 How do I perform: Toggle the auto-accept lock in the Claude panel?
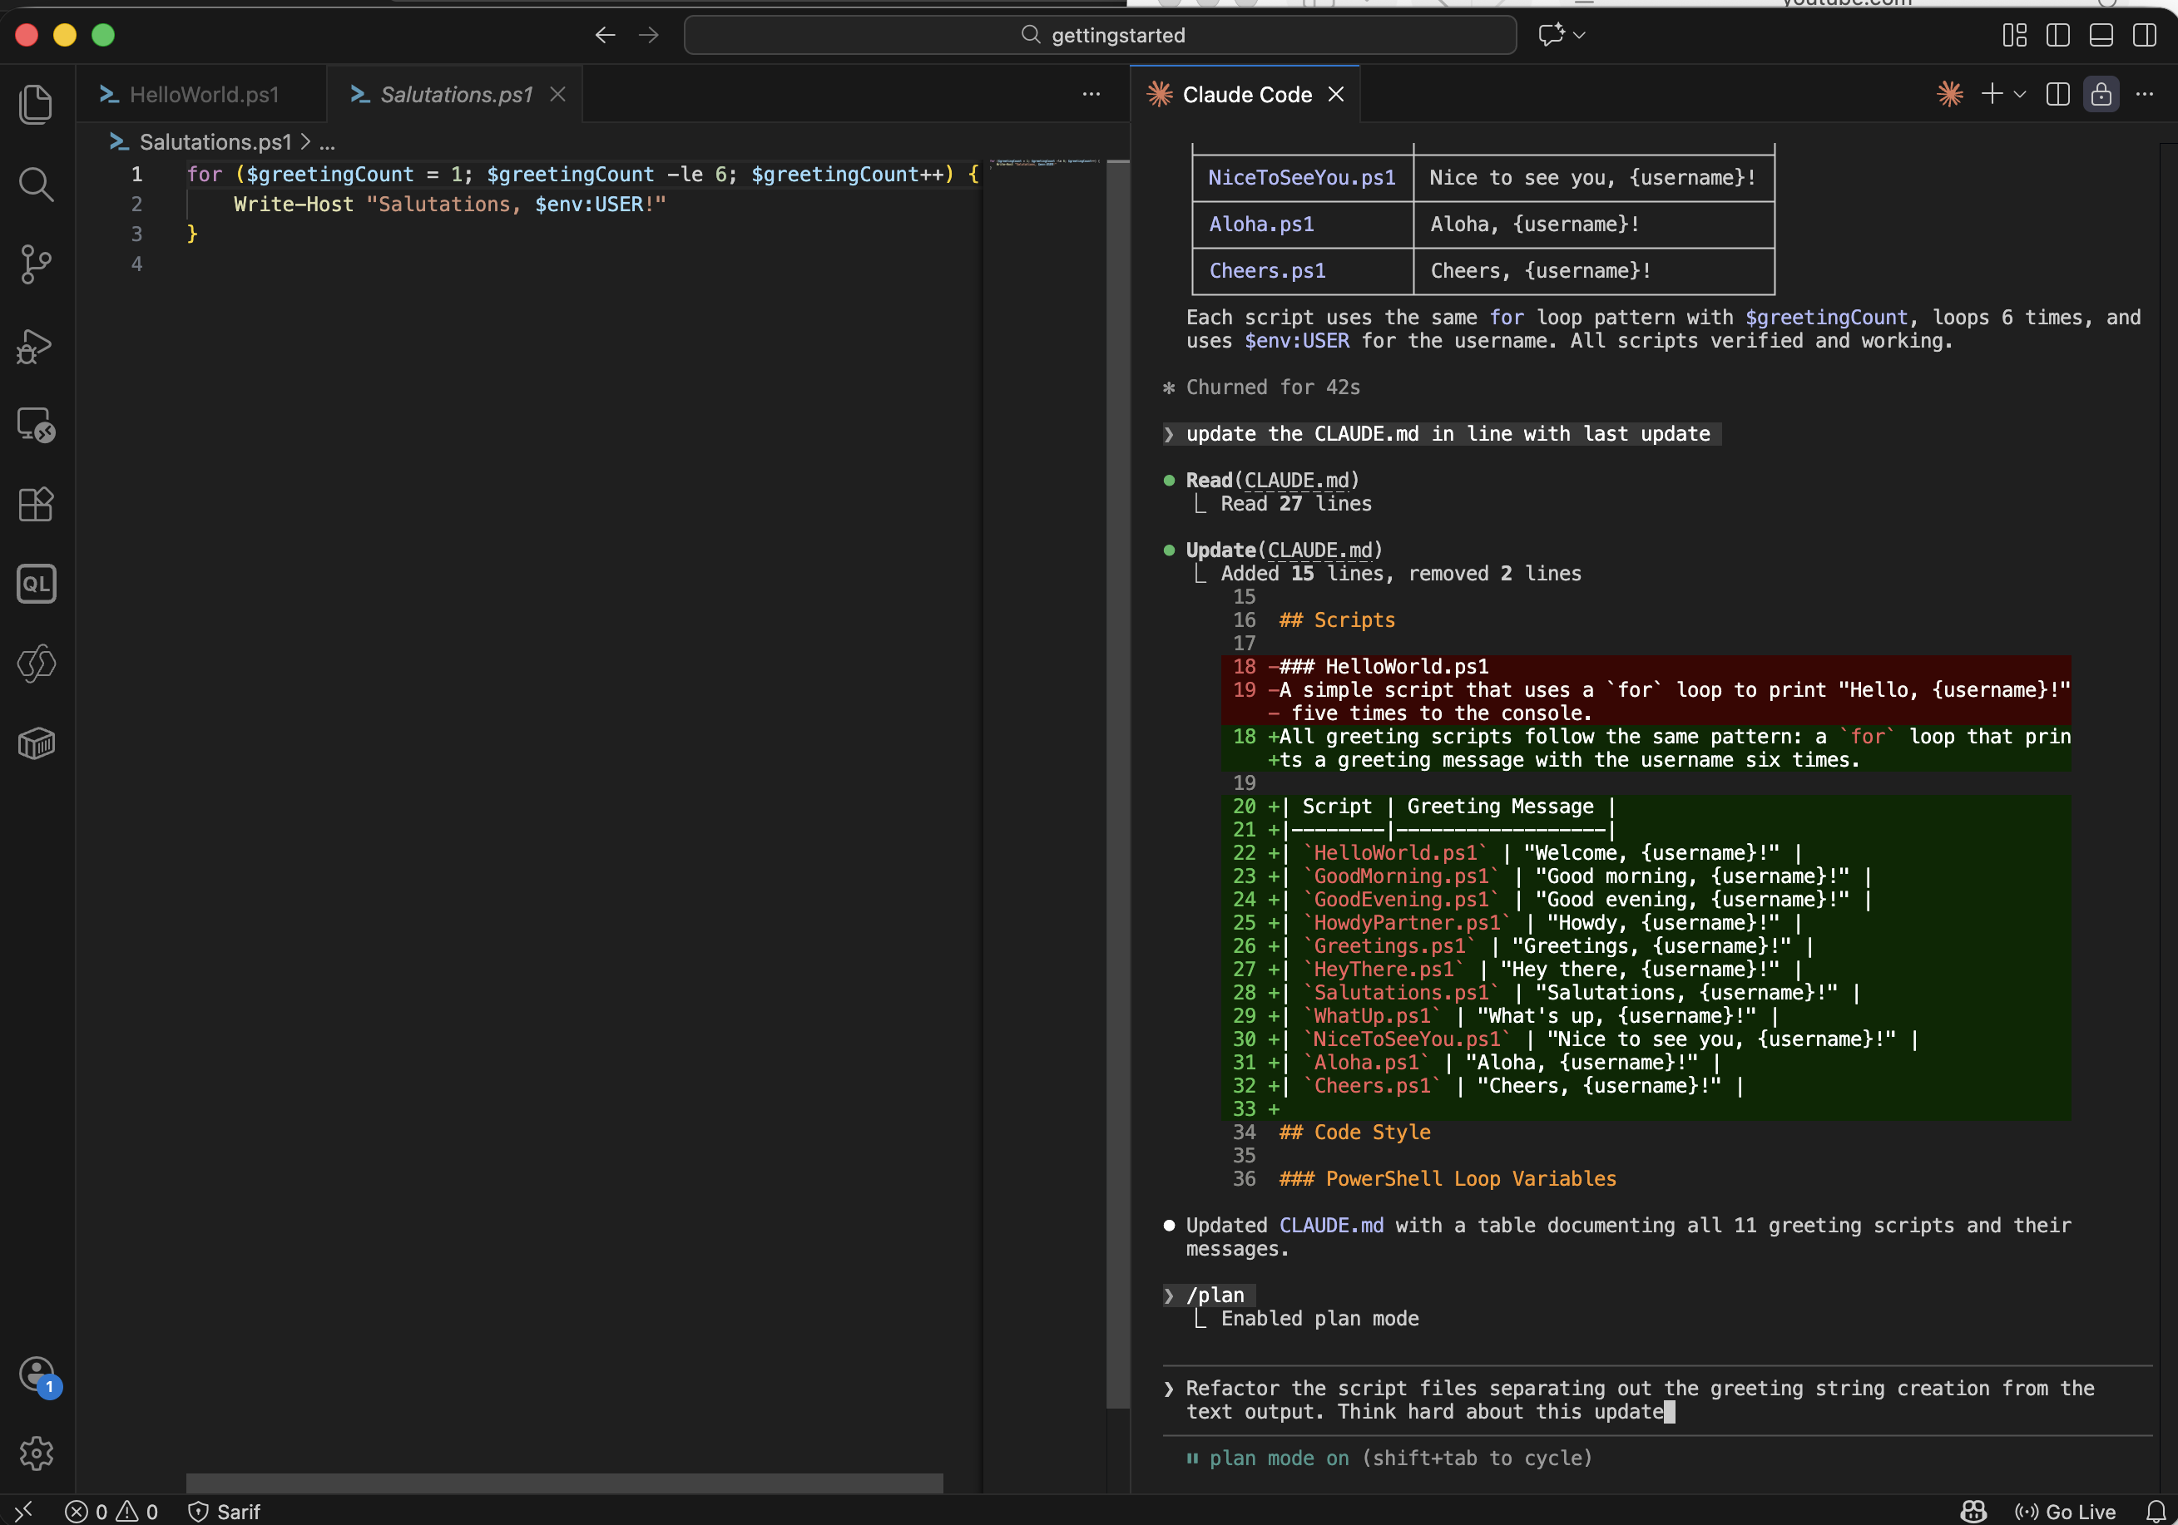2101,94
